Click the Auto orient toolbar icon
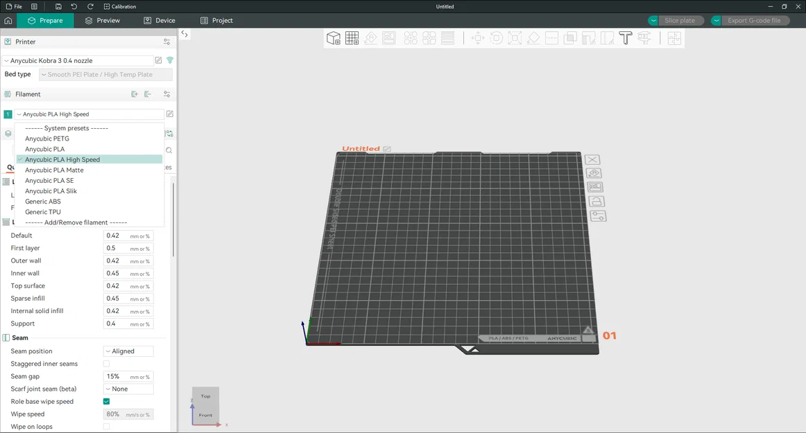The width and height of the screenshot is (806, 433). pyautogui.click(x=370, y=38)
